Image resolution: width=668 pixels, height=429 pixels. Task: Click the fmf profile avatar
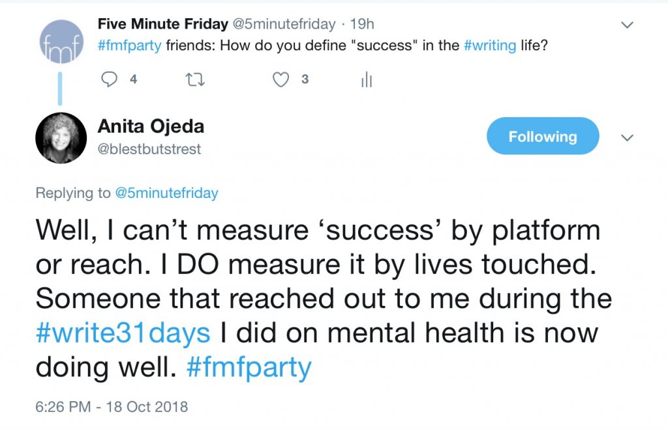click(61, 42)
